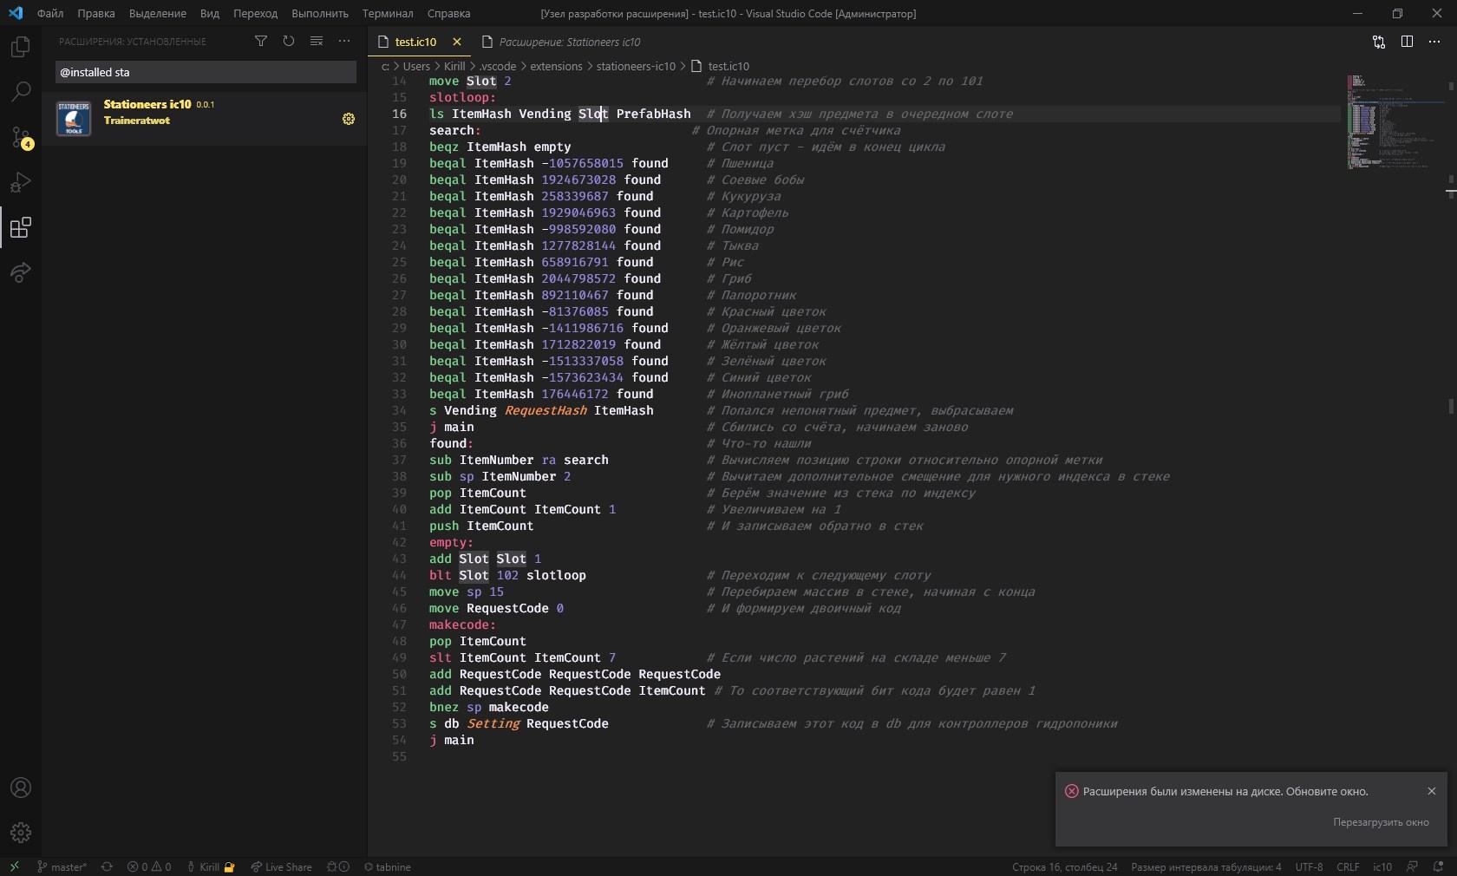Expand Users breadcrumb segment

click(416, 66)
